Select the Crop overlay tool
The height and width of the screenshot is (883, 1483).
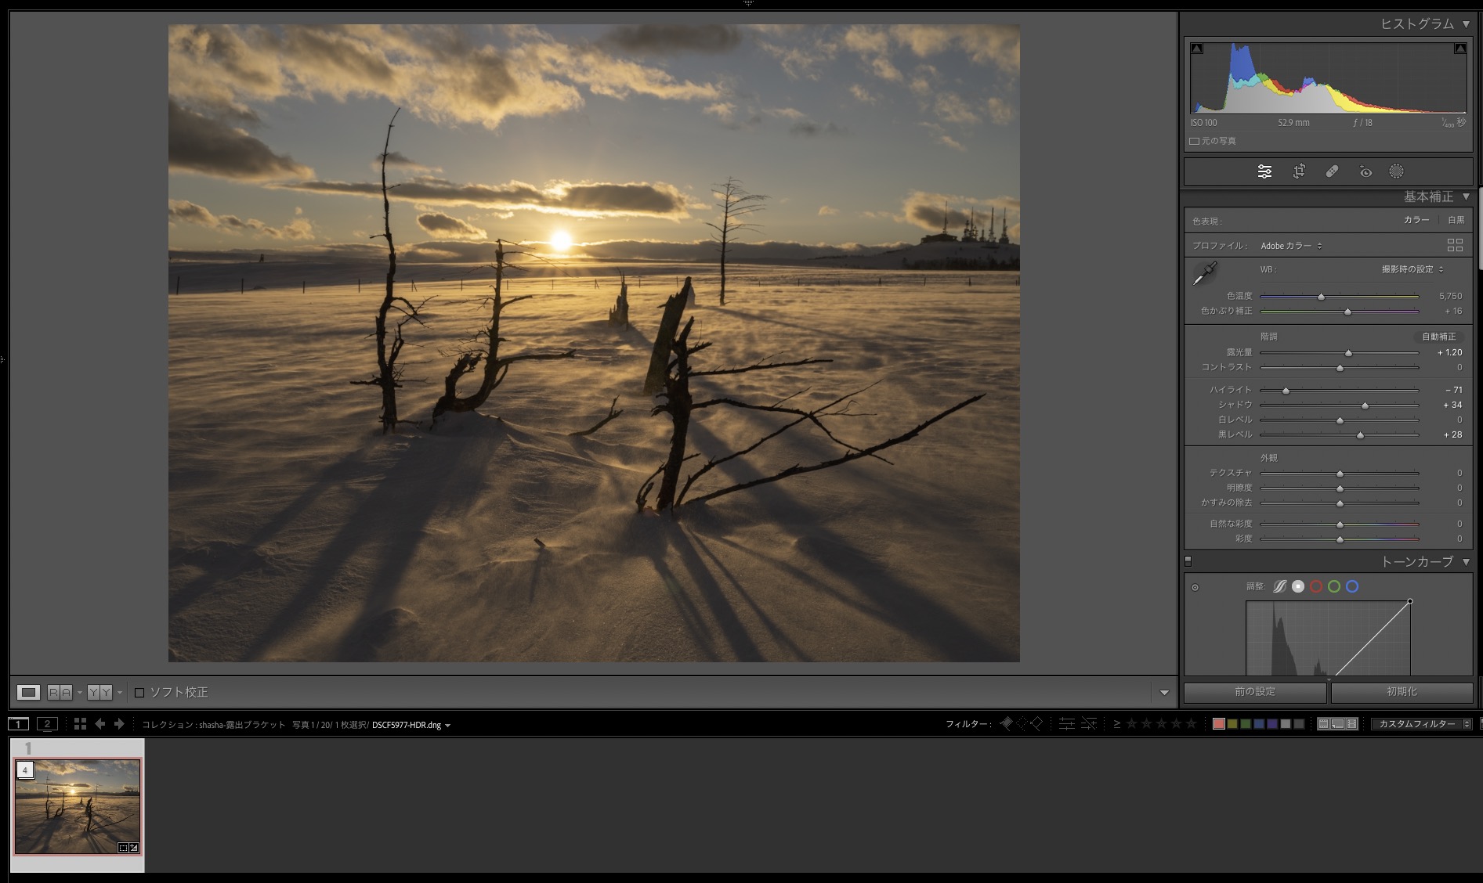1299,171
